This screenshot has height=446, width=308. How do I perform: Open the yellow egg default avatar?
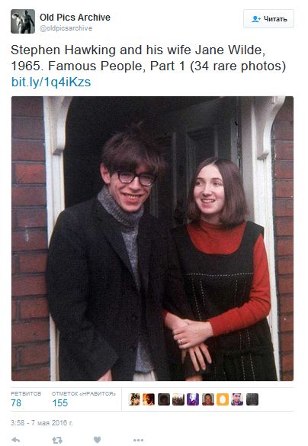pyautogui.click(x=223, y=399)
